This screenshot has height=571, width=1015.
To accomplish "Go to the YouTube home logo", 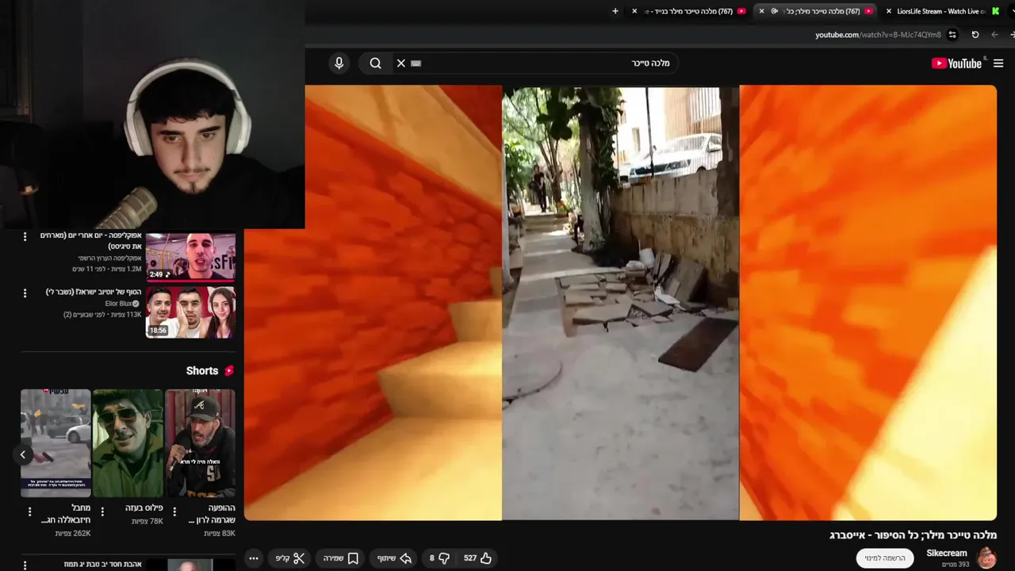I will (956, 63).
